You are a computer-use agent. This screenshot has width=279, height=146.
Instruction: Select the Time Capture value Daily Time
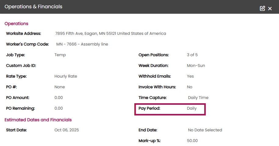coord(198,97)
